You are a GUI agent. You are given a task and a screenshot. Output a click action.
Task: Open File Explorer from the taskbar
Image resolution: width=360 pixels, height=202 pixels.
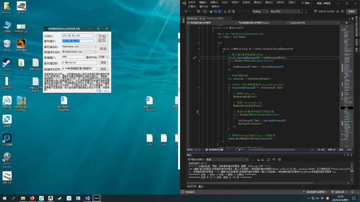pos(23,198)
